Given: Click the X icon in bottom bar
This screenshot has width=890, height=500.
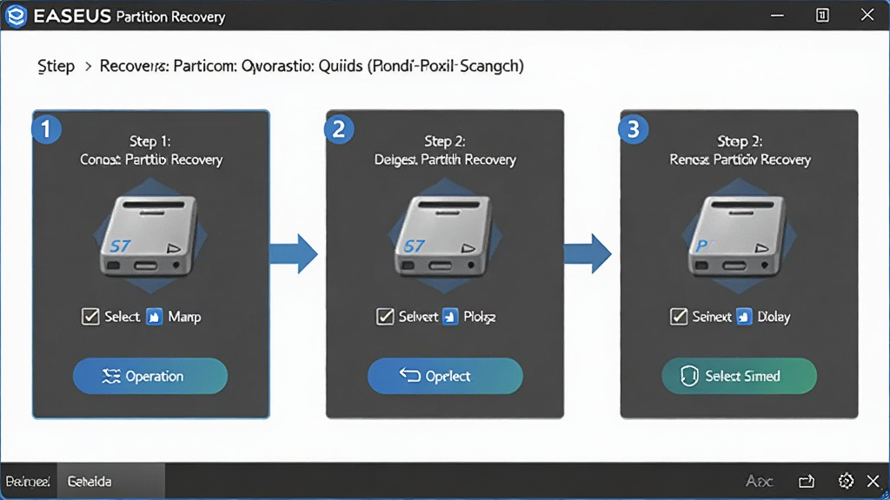Looking at the screenshot, I should point(873,481).
